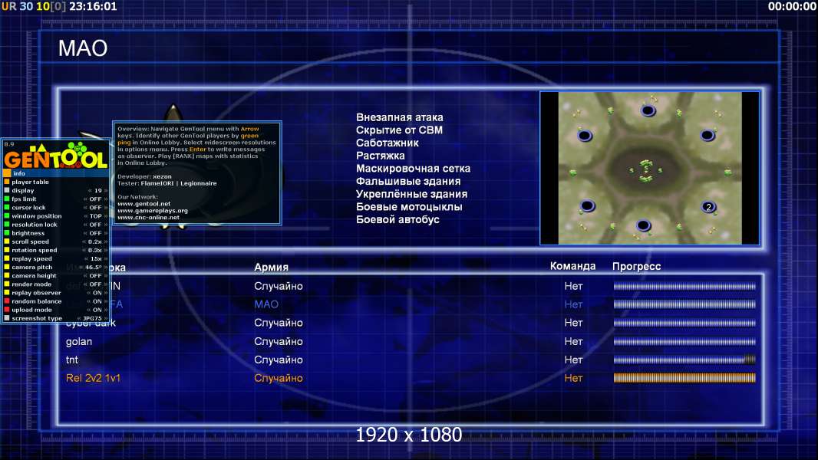Select the upper-right start position on map
The image size is (818, 460).
tap(708, 136)
